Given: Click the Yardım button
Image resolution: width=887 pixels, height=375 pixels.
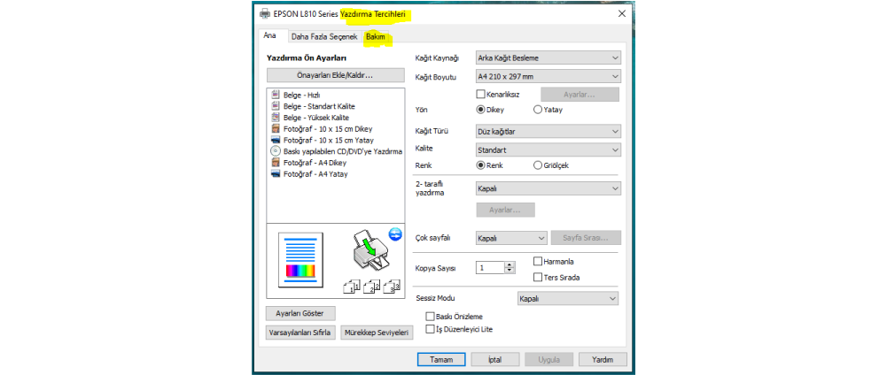Looking at the screenshot, I should 603,359.
